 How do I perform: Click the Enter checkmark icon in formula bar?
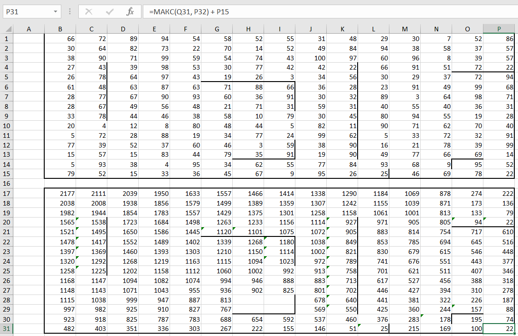110,12
